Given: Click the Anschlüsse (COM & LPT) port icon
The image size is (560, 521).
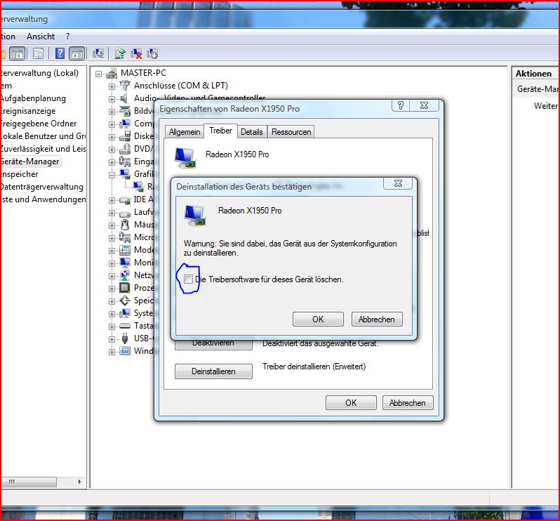Looking at the screenshot, I should [125, 86].
